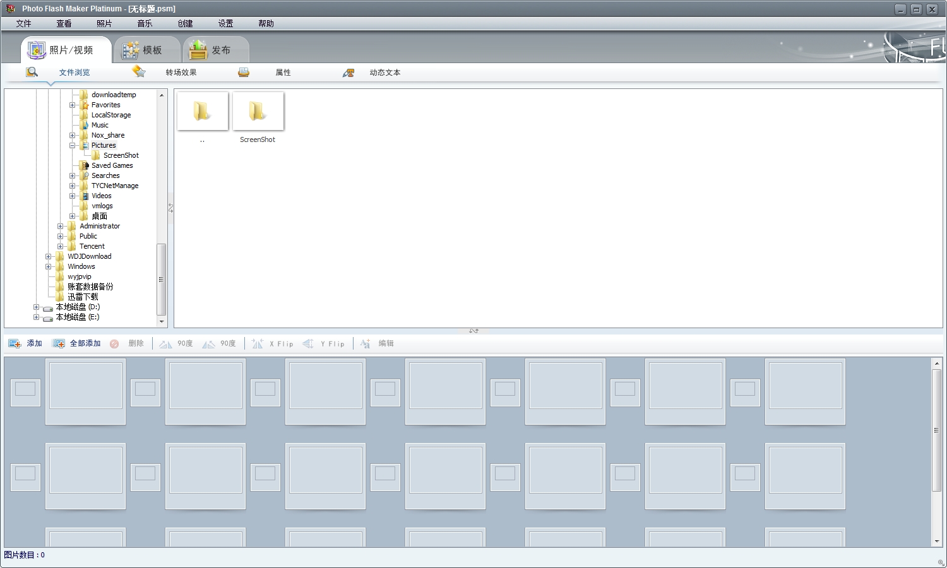The image size is (947, 568).
Task: Click the Add All icon
Action: coord(58,343)
